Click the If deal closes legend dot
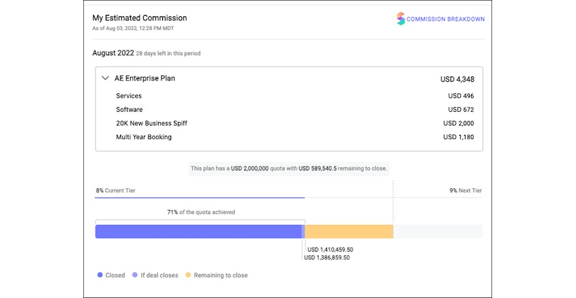576x298 pixels. 135,275
